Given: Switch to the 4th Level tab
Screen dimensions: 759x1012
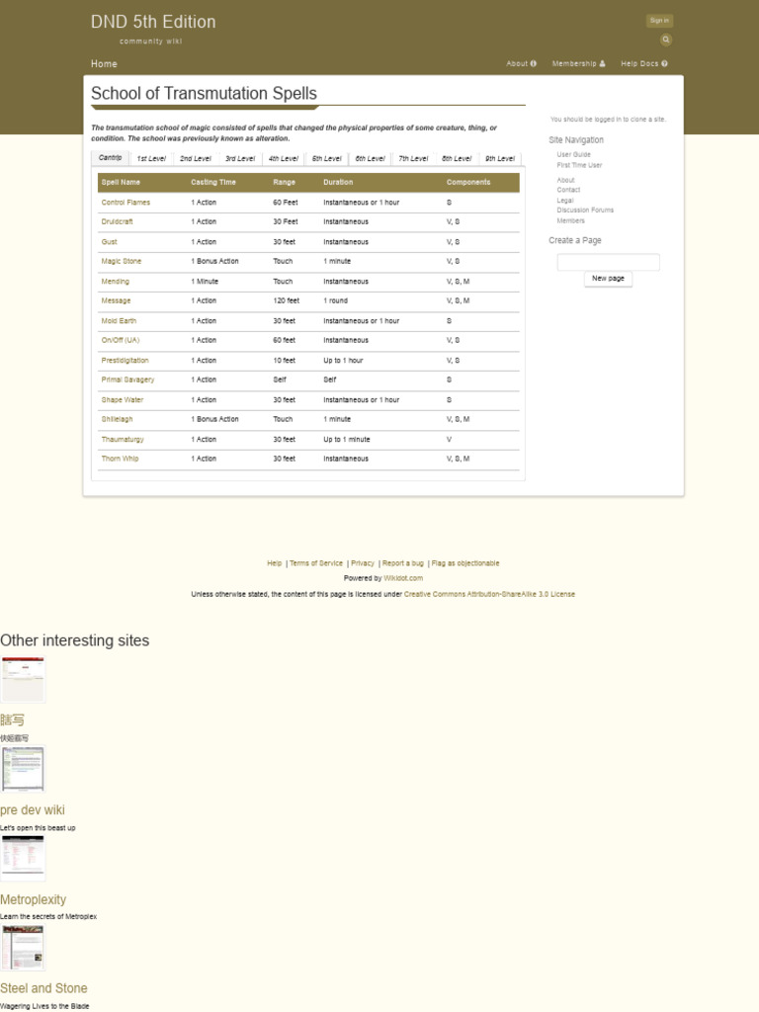Looking at the screenshot, I should click(284, 159).
